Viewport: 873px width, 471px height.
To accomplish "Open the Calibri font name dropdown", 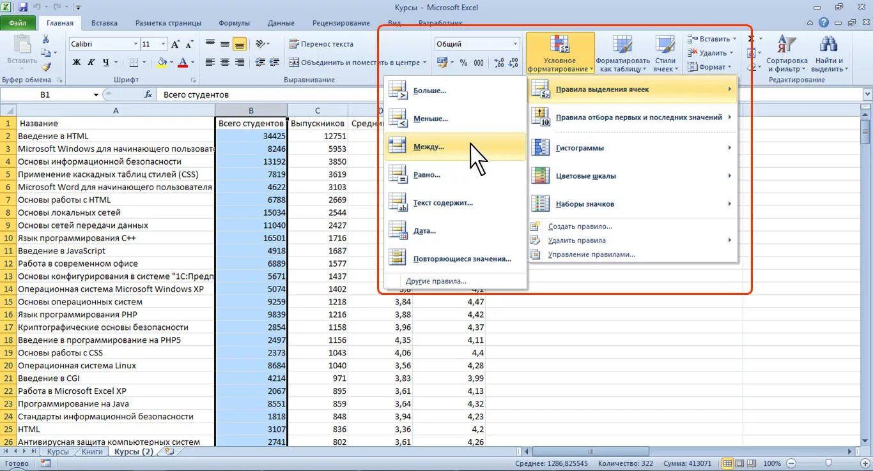I will [135, 44].
